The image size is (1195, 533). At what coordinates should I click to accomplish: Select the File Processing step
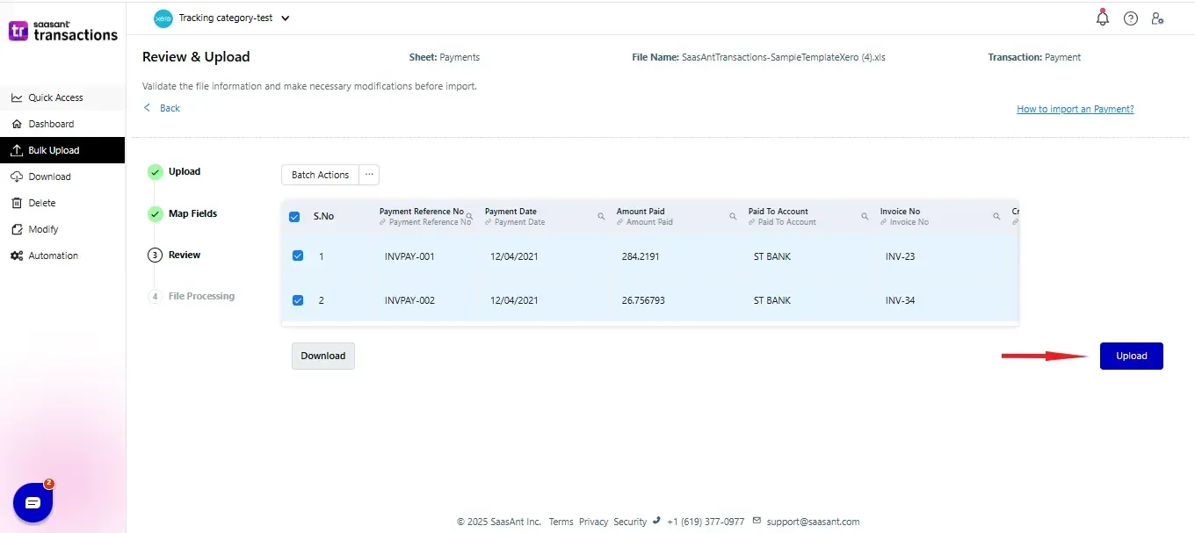pos(201,296)
